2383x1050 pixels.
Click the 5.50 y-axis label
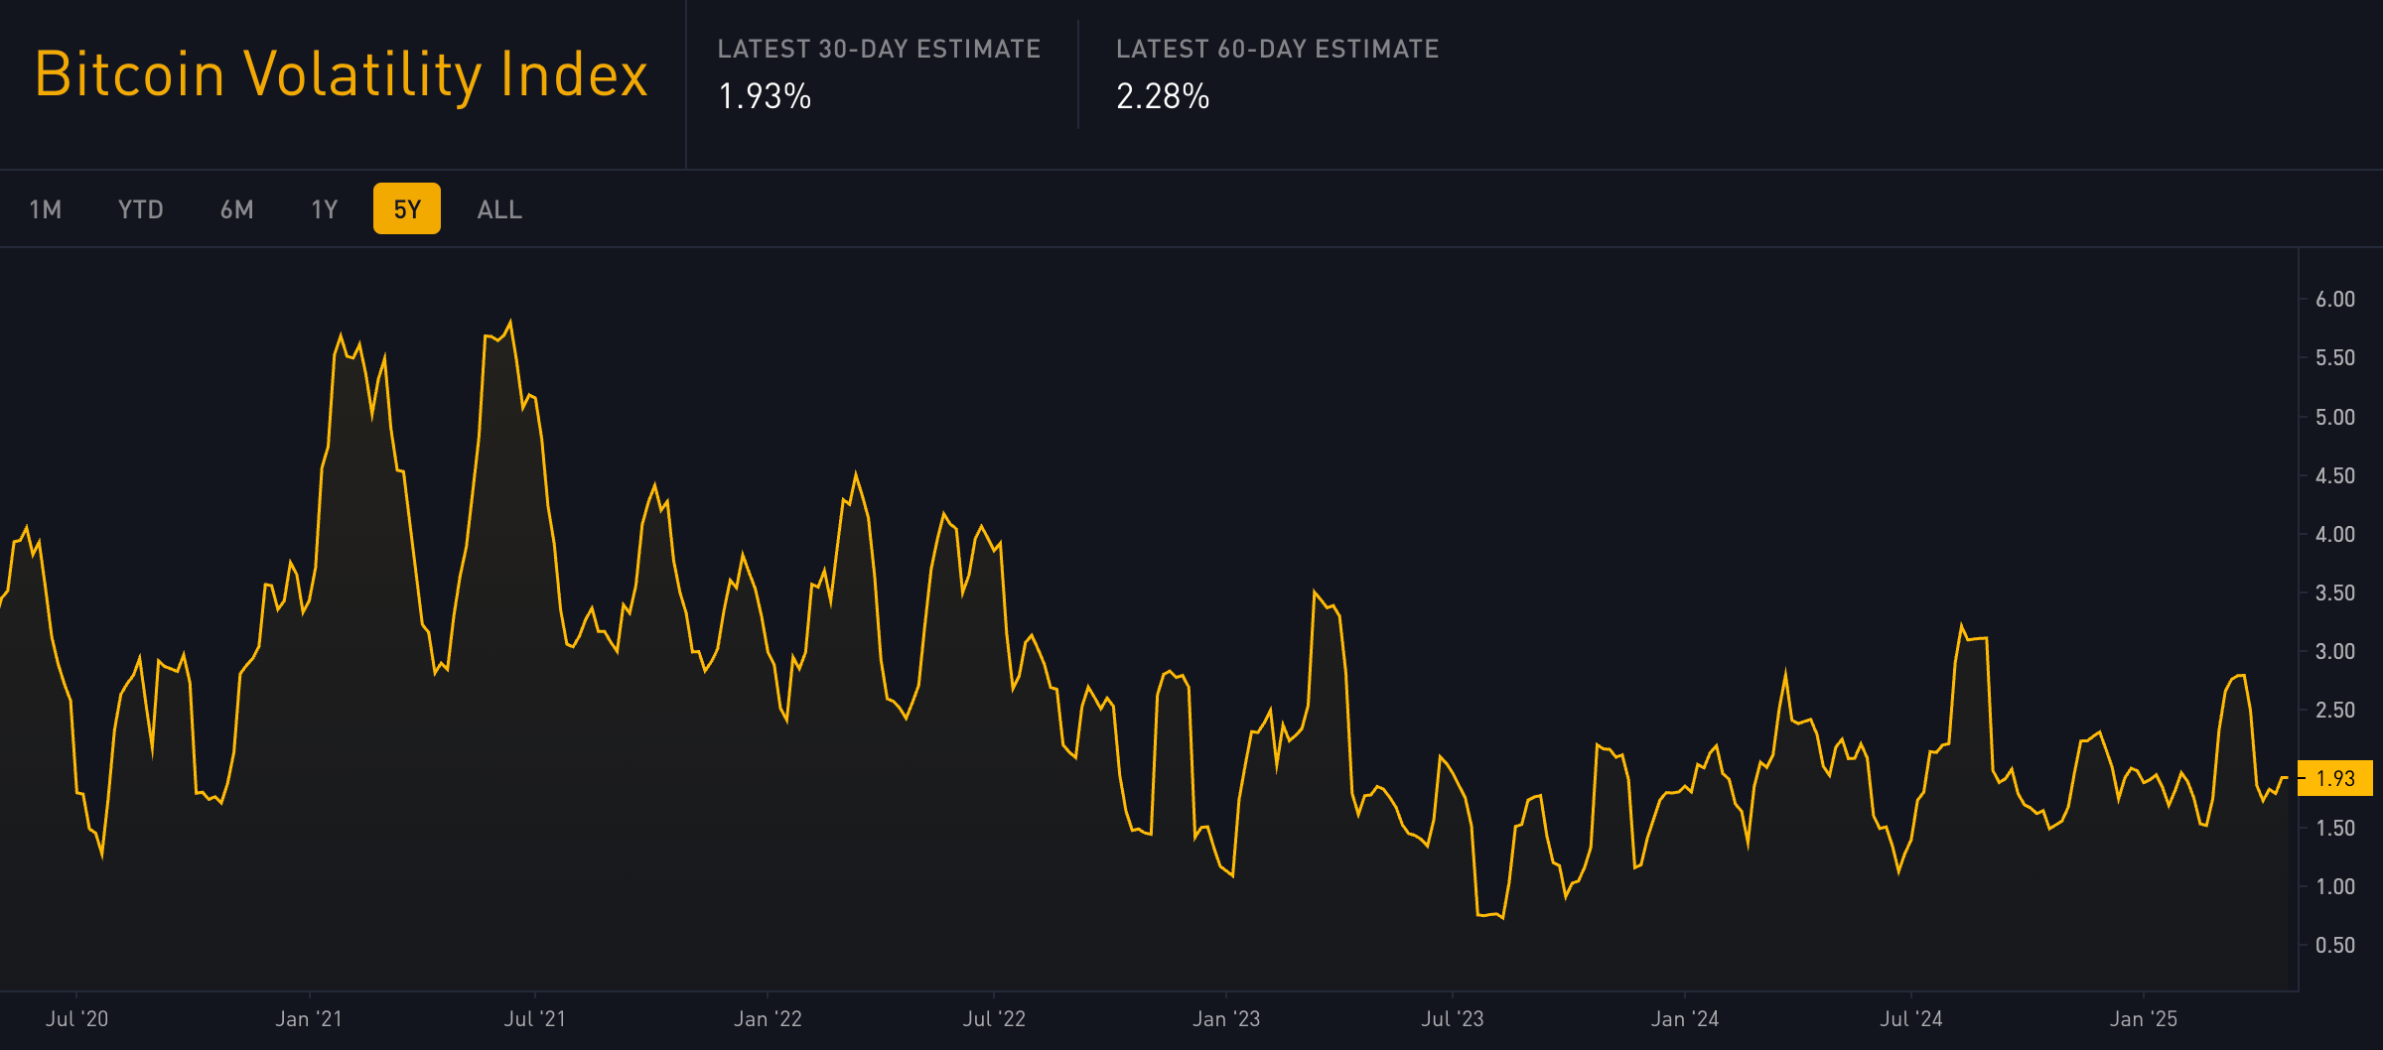[x=2335, y=358]
